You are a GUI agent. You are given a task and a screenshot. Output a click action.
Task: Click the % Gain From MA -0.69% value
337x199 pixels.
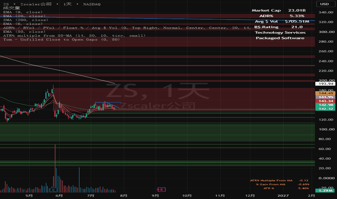pyautogui.click(x=303, y=185)
